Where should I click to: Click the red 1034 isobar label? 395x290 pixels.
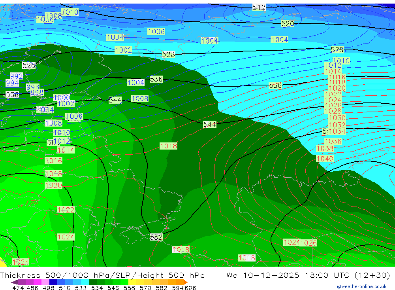(337, 131)
